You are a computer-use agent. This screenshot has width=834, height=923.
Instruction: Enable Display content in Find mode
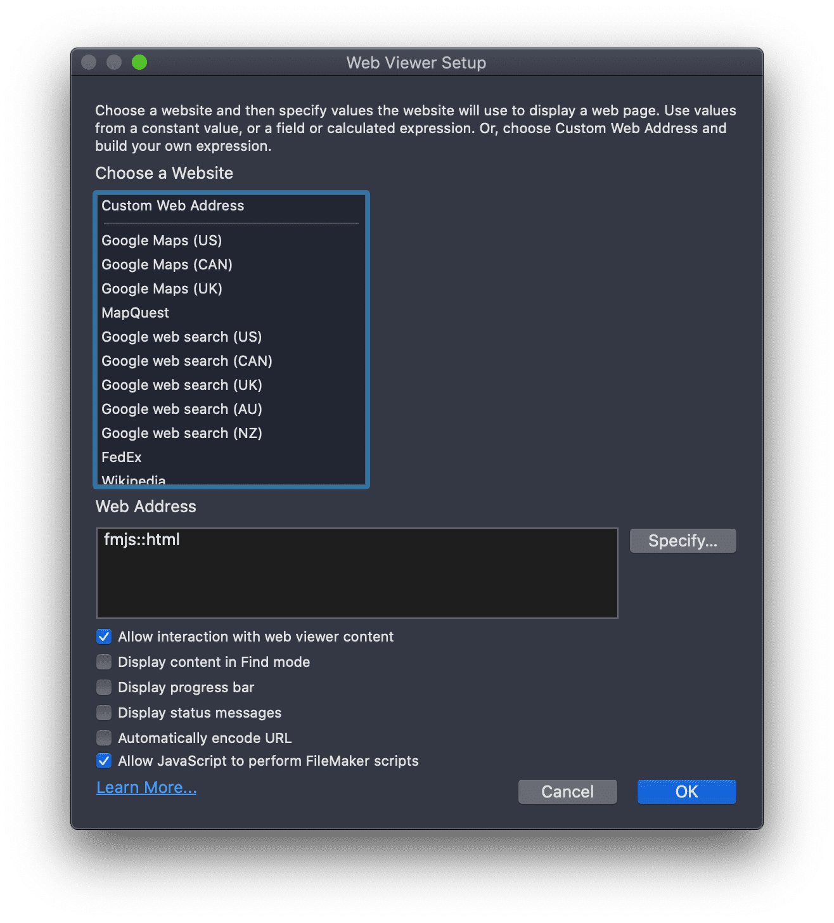click(x=104, y=662)
